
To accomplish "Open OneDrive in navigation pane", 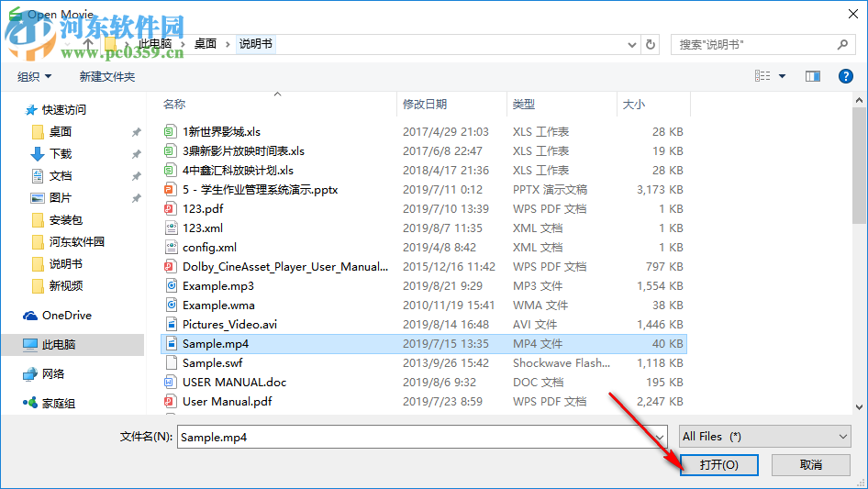I will 57,315.
